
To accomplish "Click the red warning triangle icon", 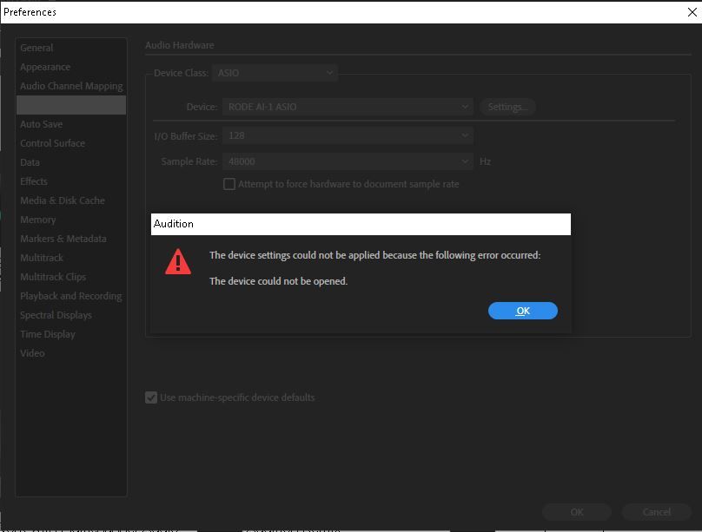I will pyautogui.click(x=178, y=261).
